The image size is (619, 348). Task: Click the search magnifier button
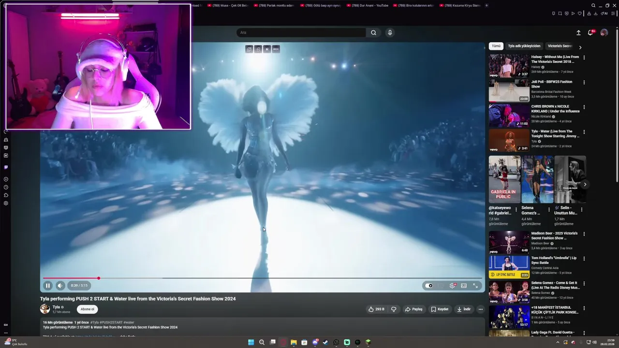pyautogui.click(x=373, y=32)
